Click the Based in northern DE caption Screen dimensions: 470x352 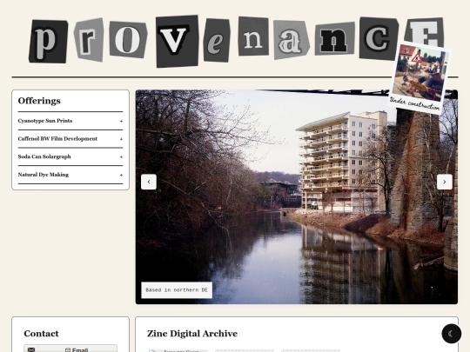pos(177,290)
